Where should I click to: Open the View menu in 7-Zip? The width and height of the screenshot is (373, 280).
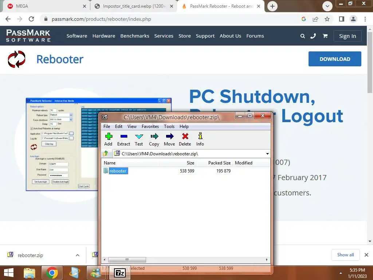132,127
